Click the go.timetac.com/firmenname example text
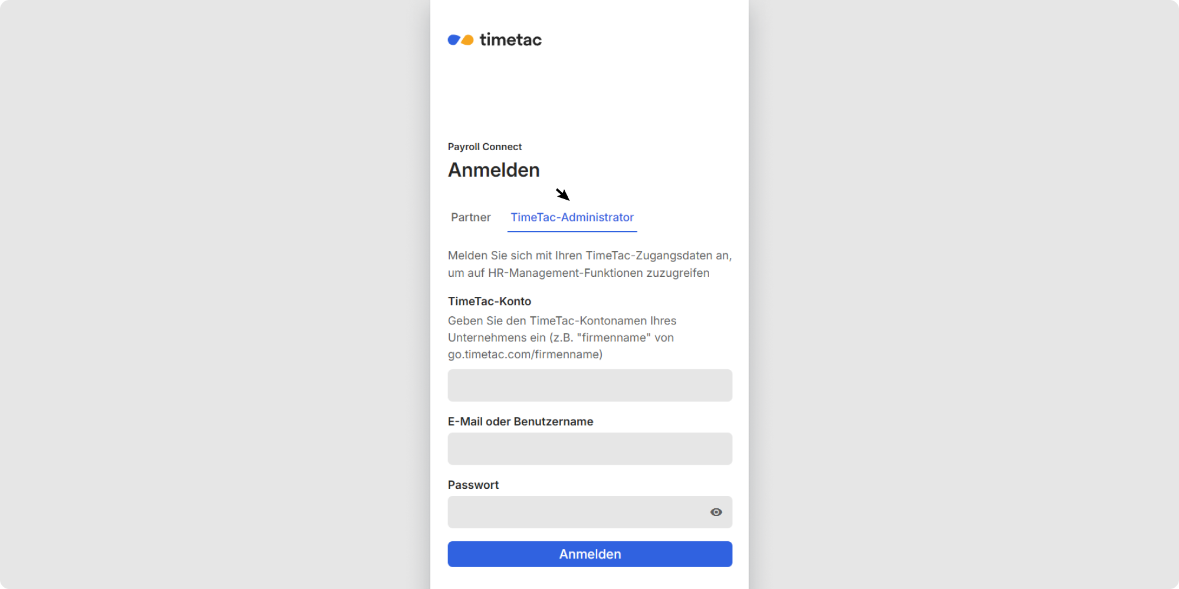This screenshot has width=1179, height=589. (525, 355)
